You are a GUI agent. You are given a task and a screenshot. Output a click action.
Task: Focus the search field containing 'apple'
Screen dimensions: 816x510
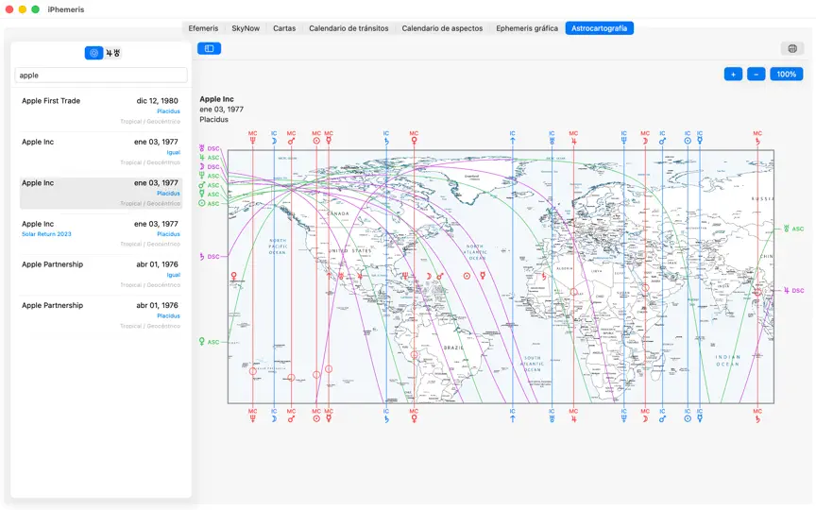coord(101,75)
